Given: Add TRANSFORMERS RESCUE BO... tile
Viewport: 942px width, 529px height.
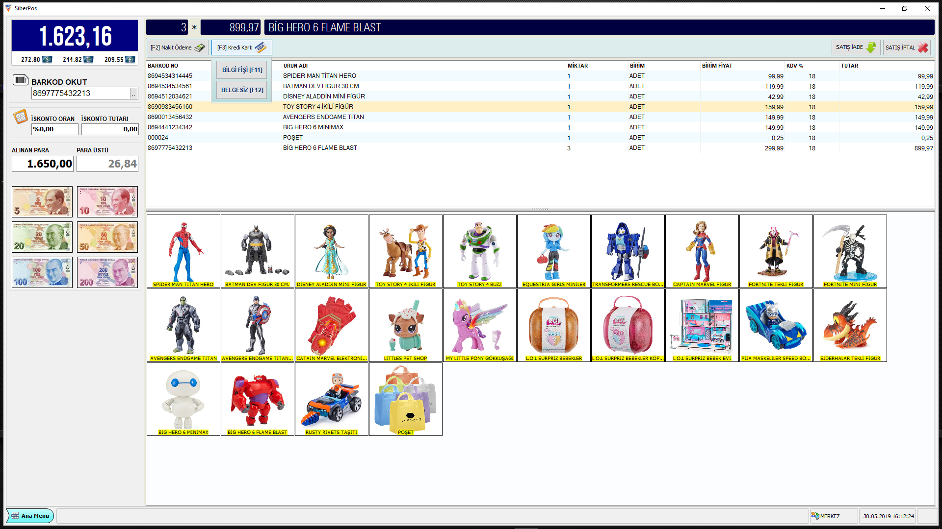Looking at the screenshot, I should 628,251.
